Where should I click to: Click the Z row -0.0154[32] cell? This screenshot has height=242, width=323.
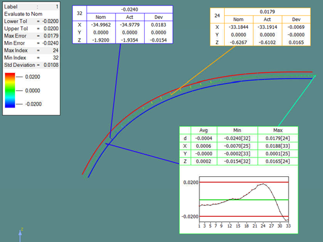click(237, 161)
